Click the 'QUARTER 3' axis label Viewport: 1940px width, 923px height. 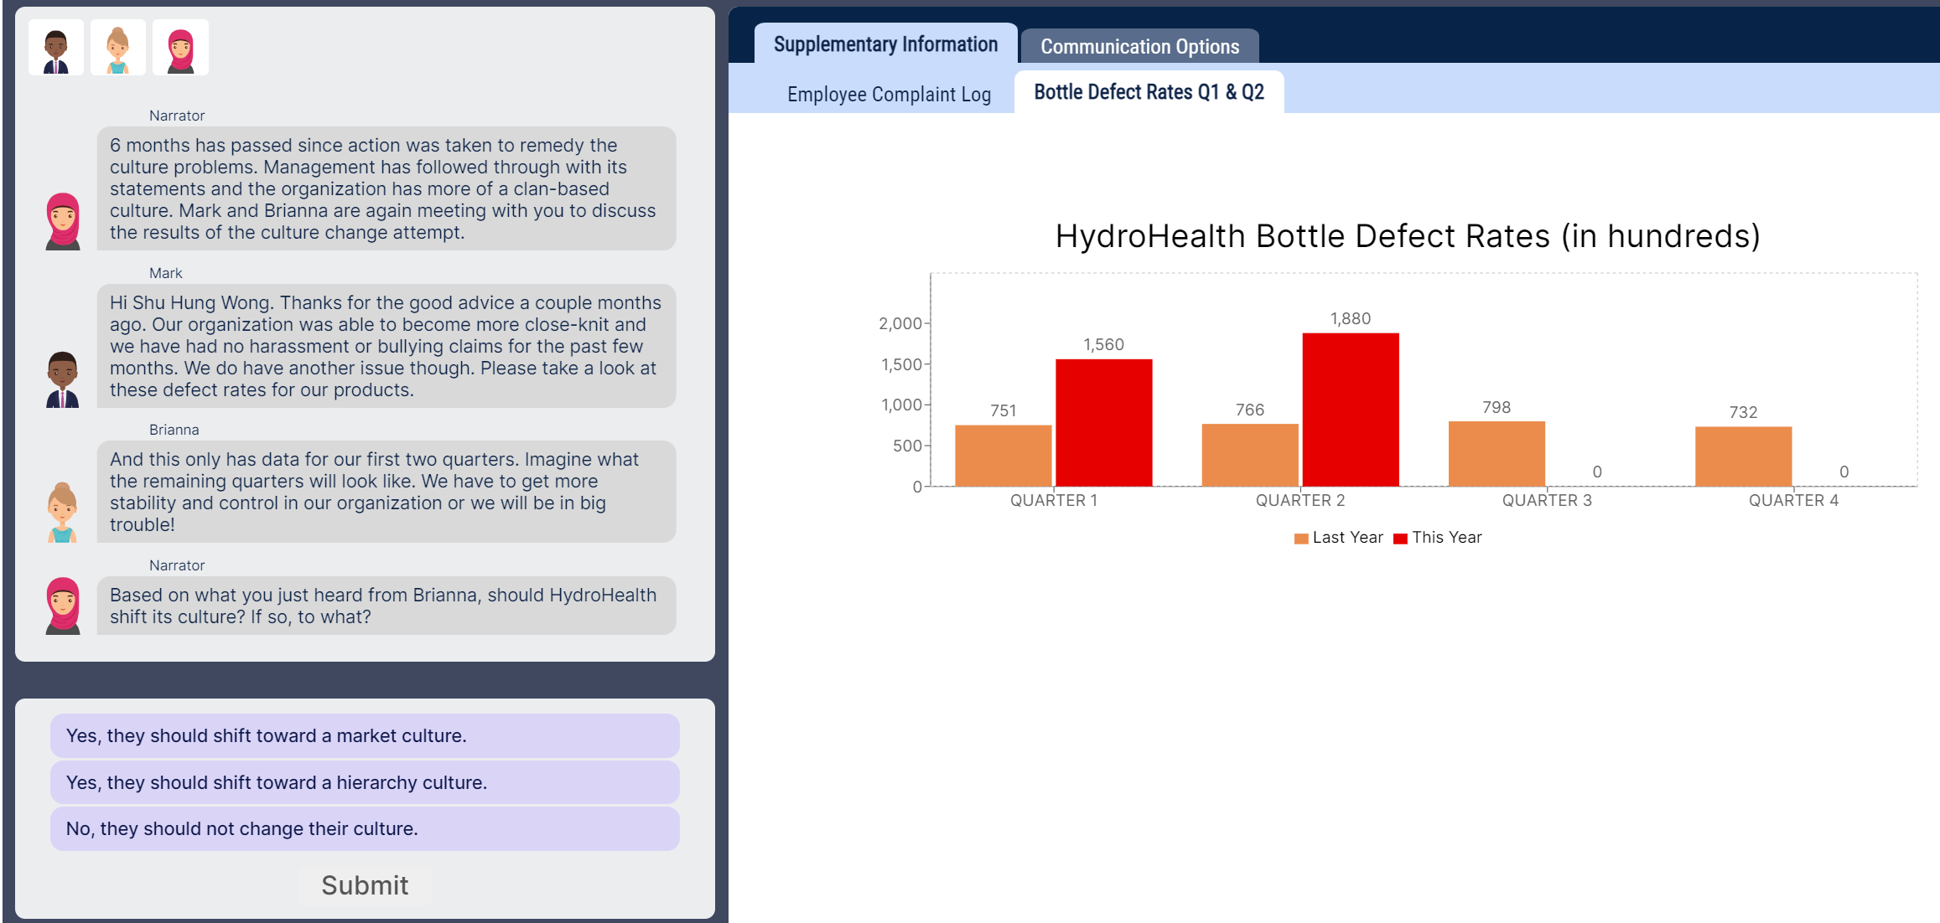pyautogui.click(x=1547, y=501)
